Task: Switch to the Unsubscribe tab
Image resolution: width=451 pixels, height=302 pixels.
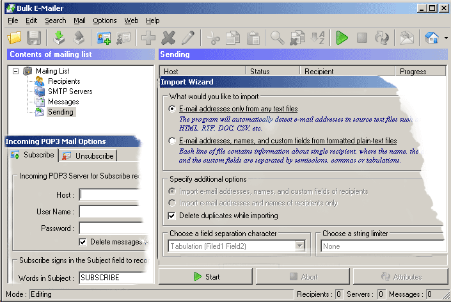Action: coord(88,155)
